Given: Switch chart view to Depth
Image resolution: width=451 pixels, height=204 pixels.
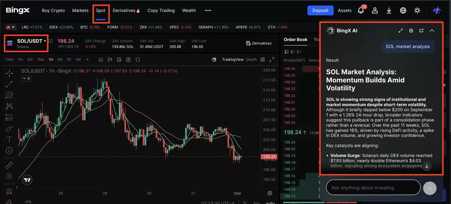Looking at the screenshot, I should coord(251,60).
